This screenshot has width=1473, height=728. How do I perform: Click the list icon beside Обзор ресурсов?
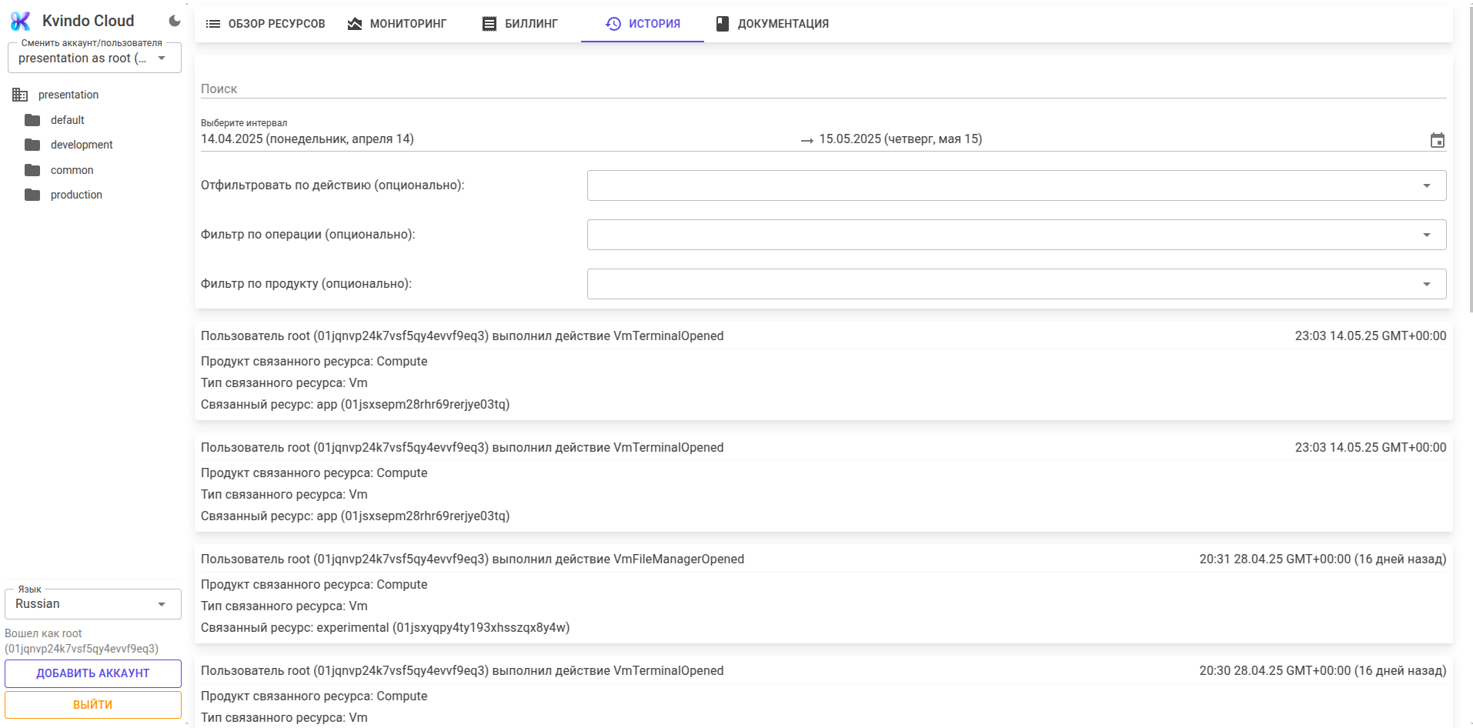(213, 24)
